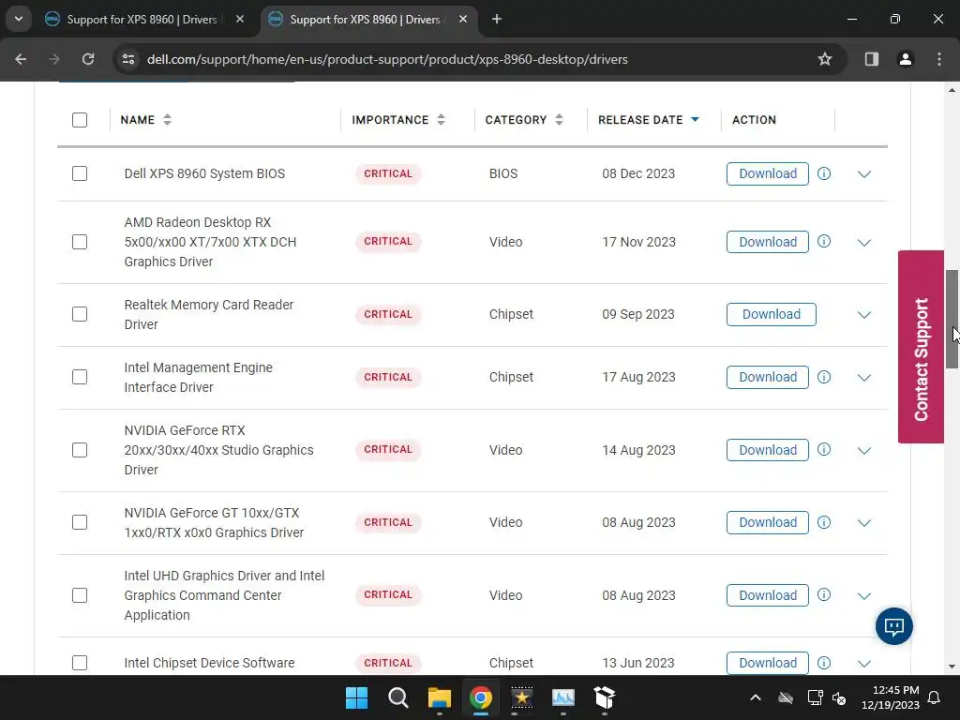Open the Contact Support side tab
This screenshot has height=720, width=960.
(921, 347)
